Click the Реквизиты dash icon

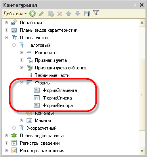[x=29, y=53]
